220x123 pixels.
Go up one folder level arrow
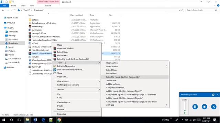[15, 10]
